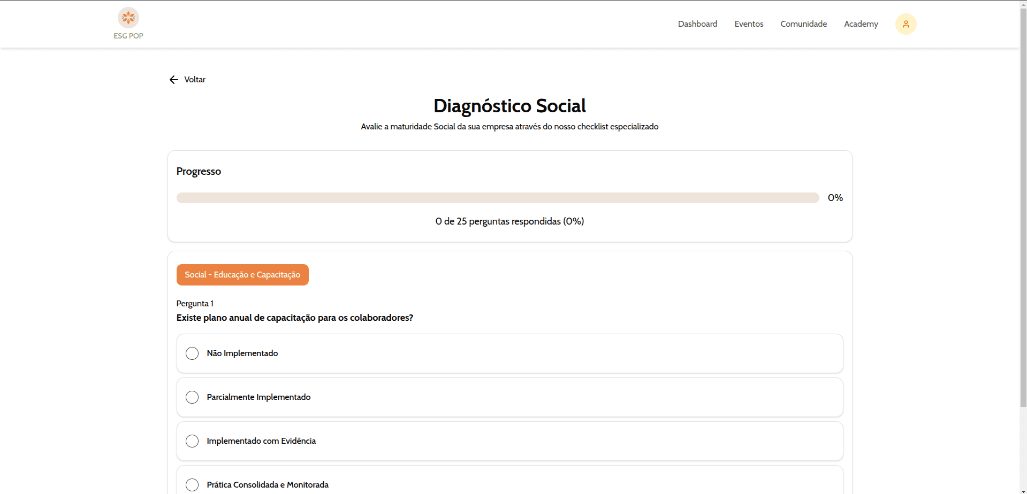Click the perguntas respondidas counter text
1027x494 pixels.
click(509, 221)
